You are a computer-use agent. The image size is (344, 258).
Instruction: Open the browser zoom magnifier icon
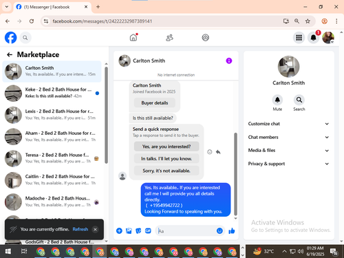[297, 21]
